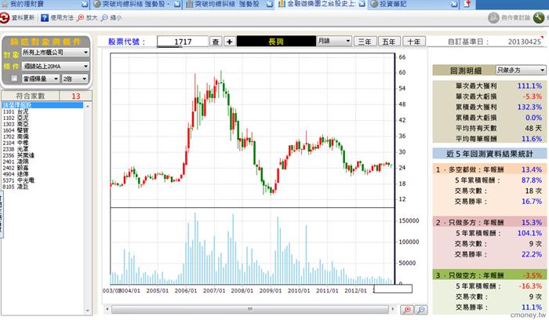The width and height of the screenshot is (549, 320).
Task: Click the 2 · 只做多方:年報酬 result header
Action: pos(489,222)
